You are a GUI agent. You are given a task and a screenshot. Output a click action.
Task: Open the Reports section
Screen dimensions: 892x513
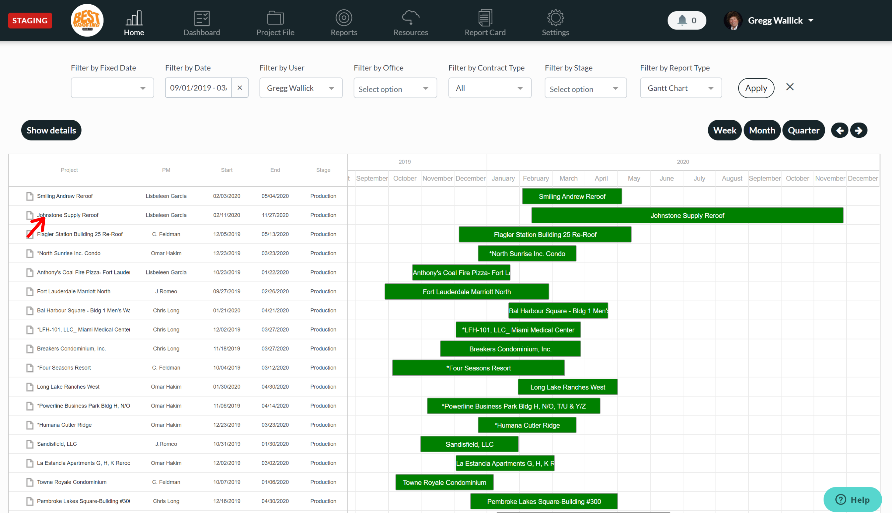(x=343, y=20)
